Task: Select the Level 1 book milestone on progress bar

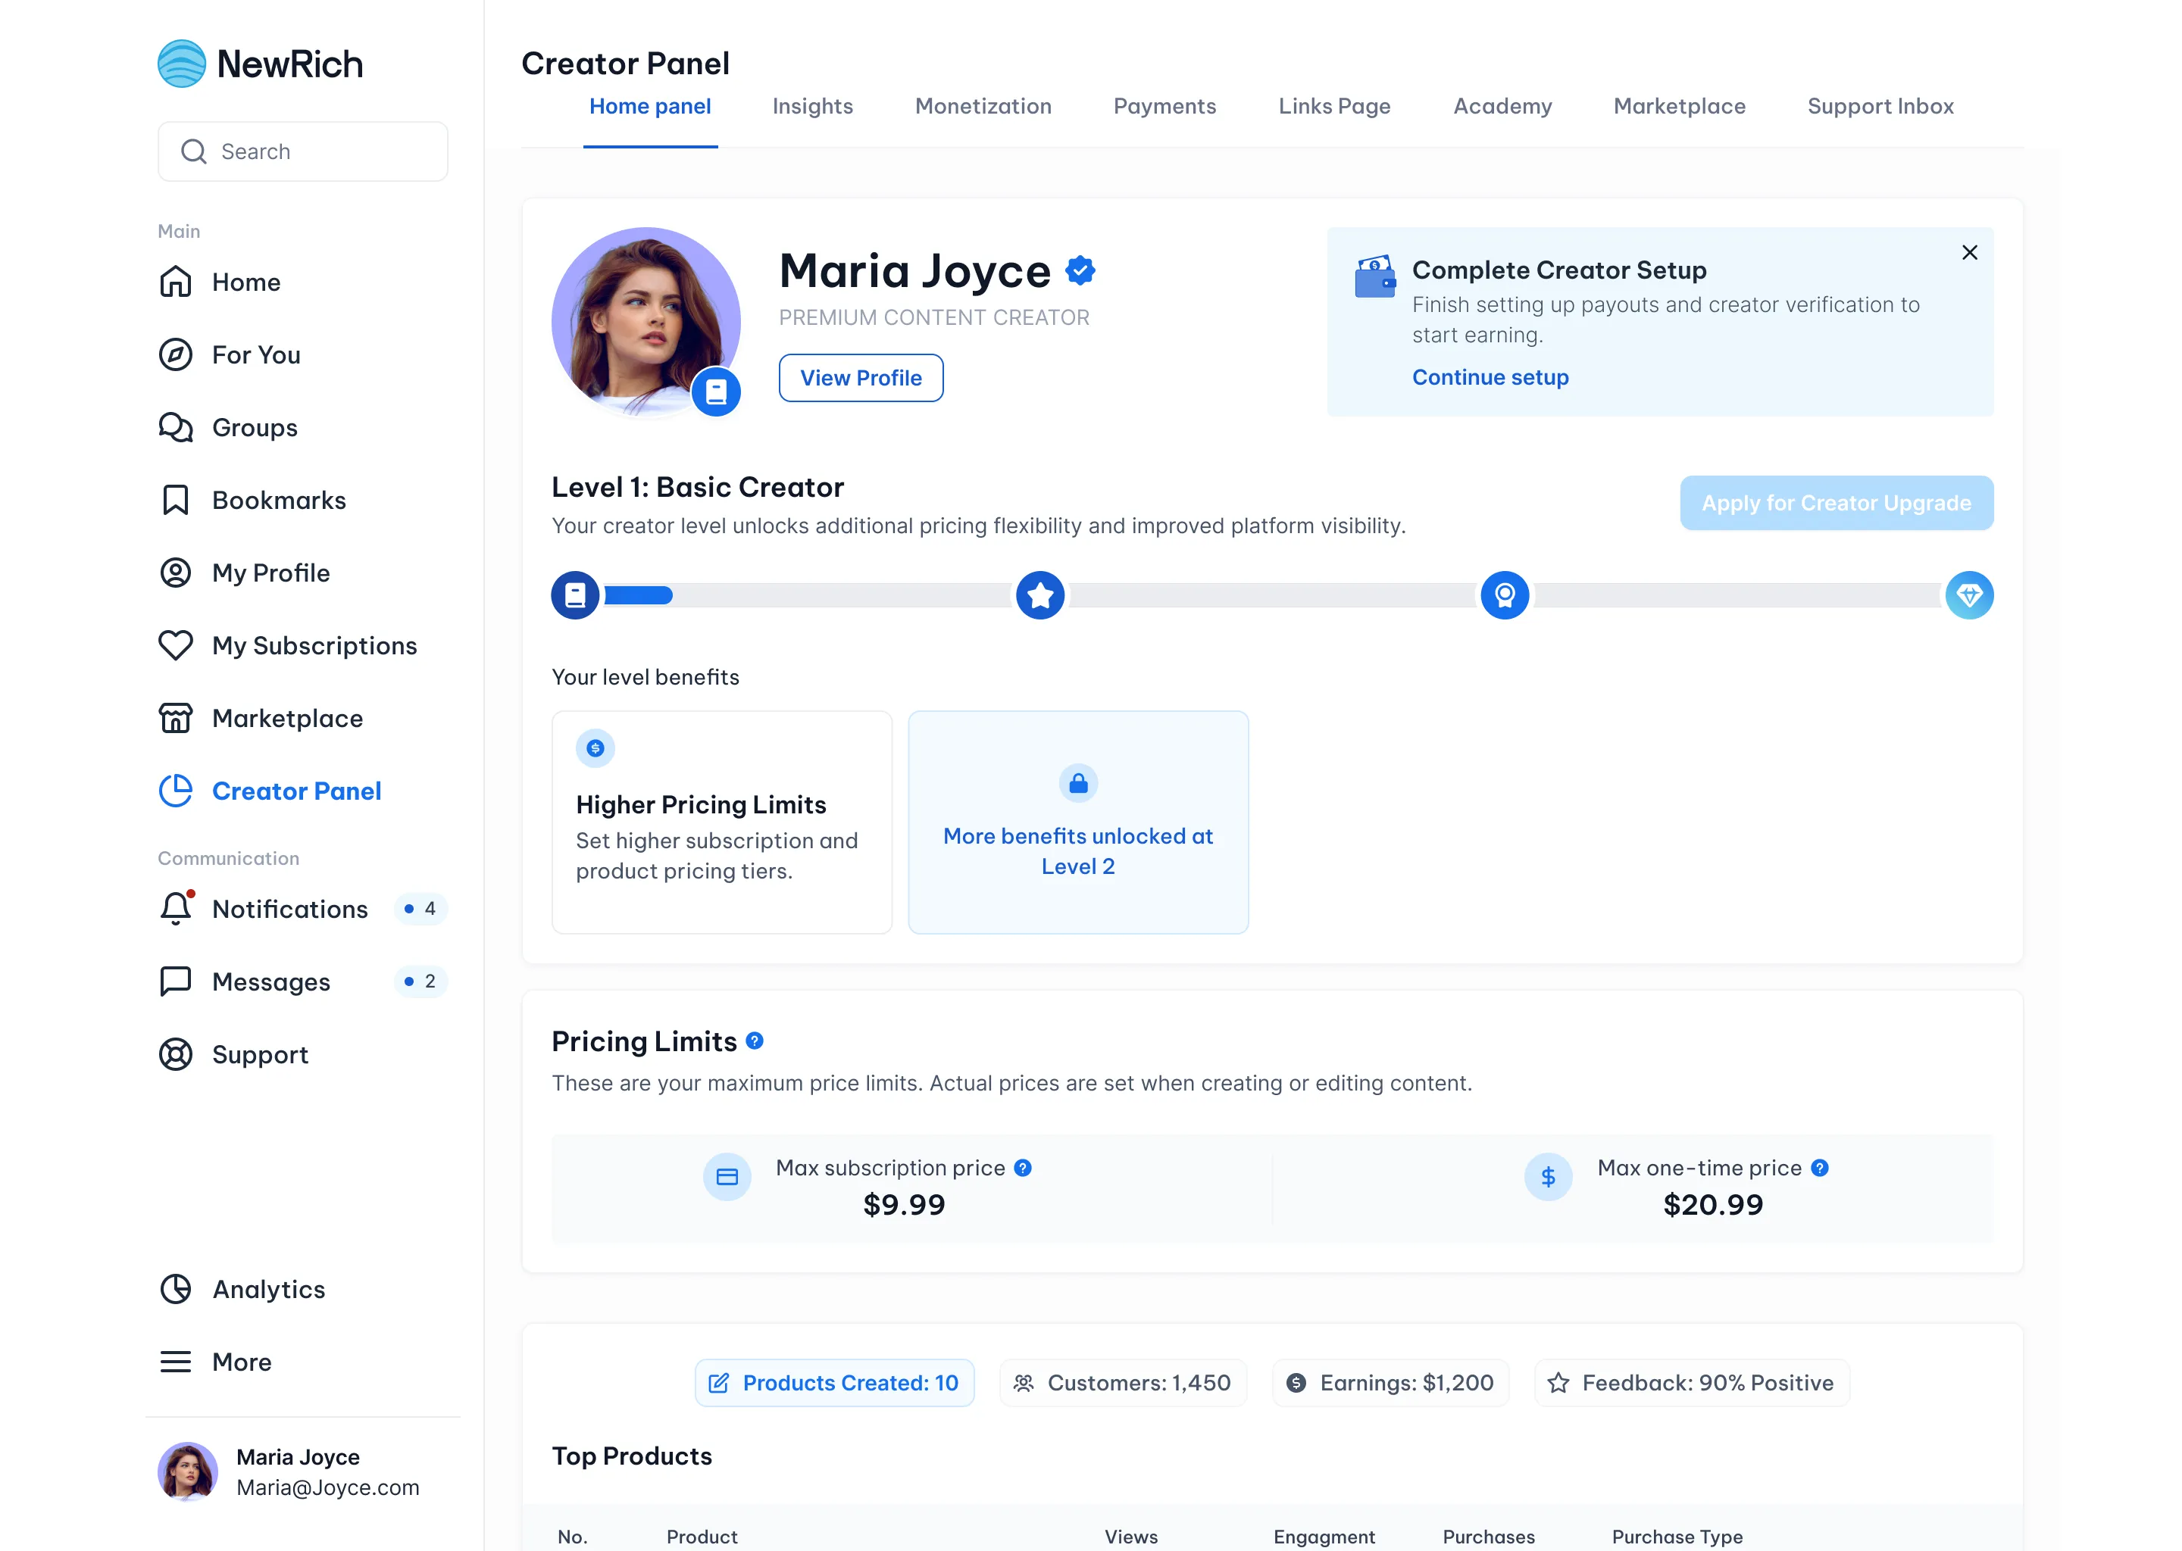Action: pyautogui.click(x=575, y=595)
